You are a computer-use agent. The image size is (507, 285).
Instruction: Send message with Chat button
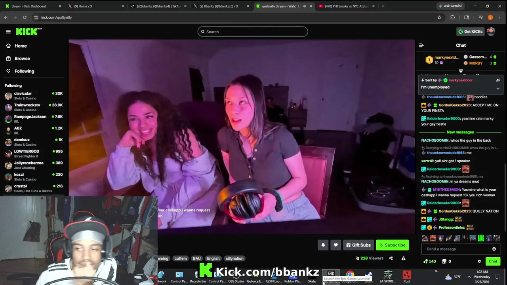pyautogui.click(x=493, y=261)
